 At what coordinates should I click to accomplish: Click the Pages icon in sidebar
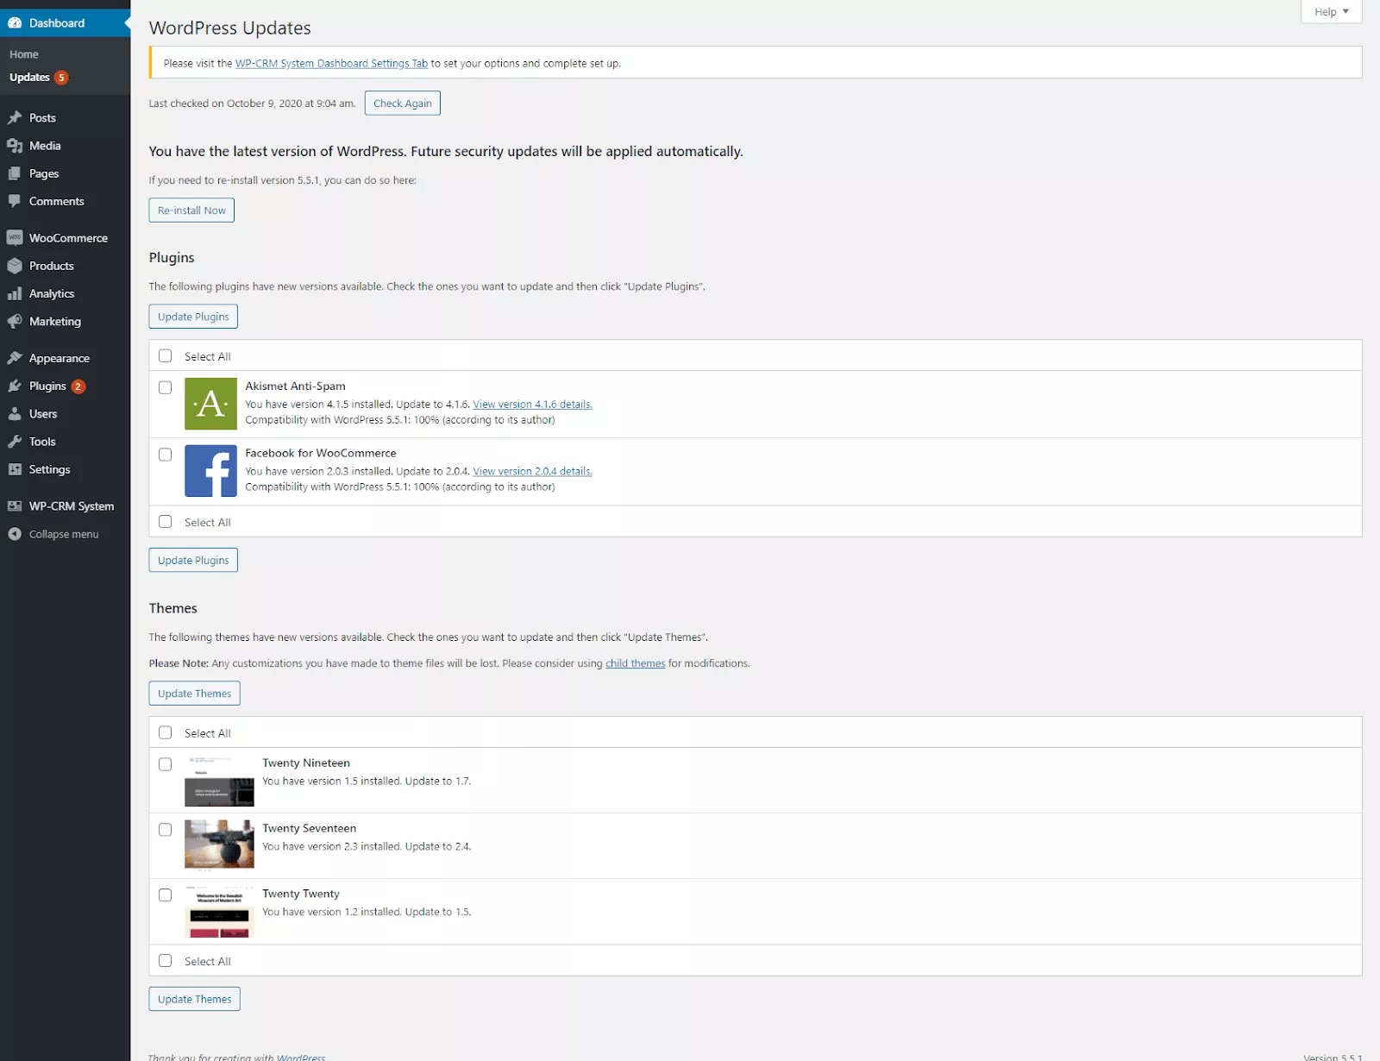click(15, 173)
